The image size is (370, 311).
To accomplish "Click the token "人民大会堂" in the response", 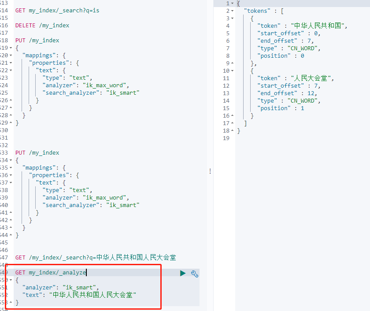I will tap(312, 78).
